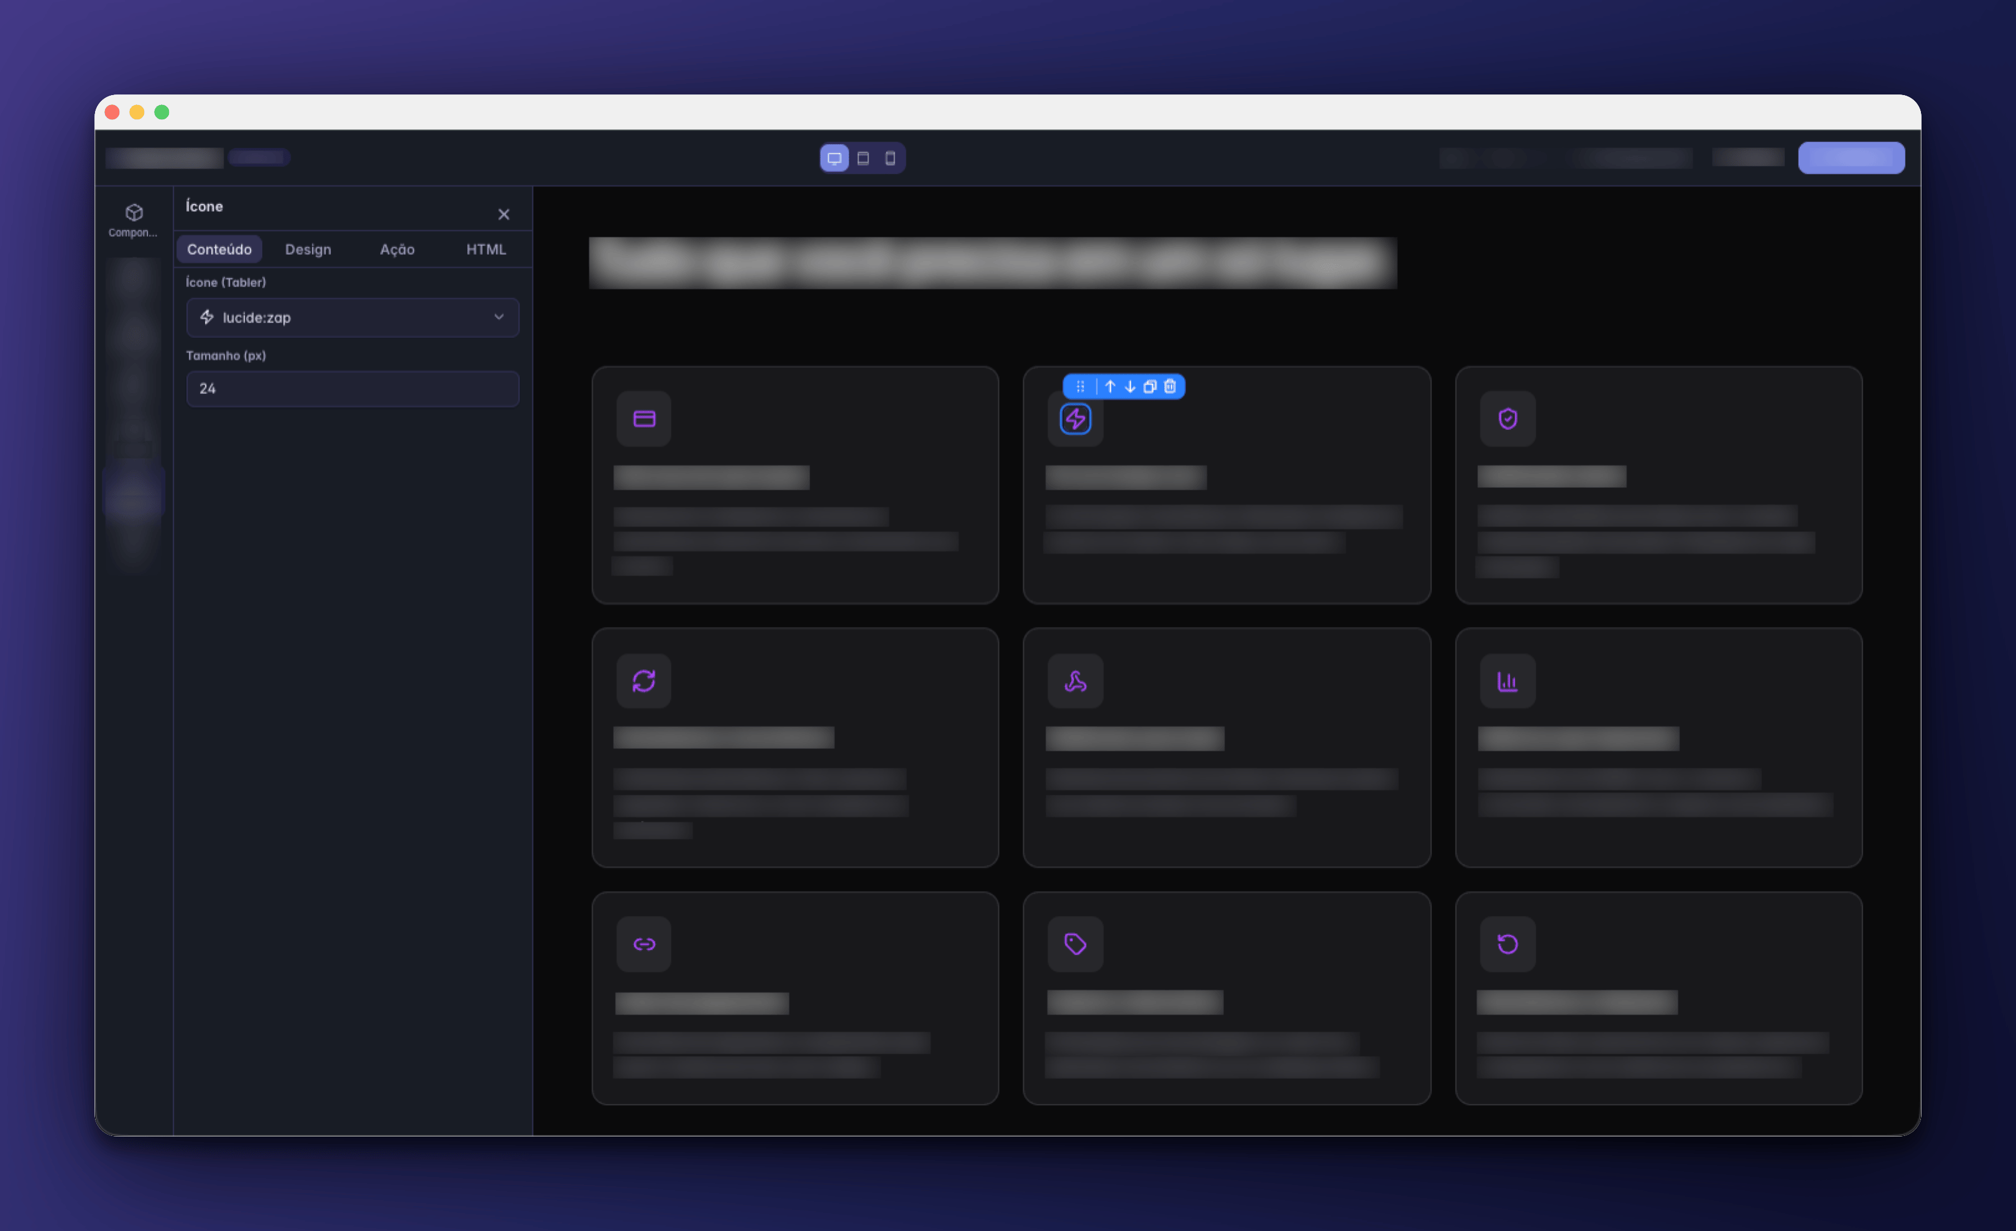Switch to desktop viewport preview
2016x1231 pixels.
tap(834, 158)
